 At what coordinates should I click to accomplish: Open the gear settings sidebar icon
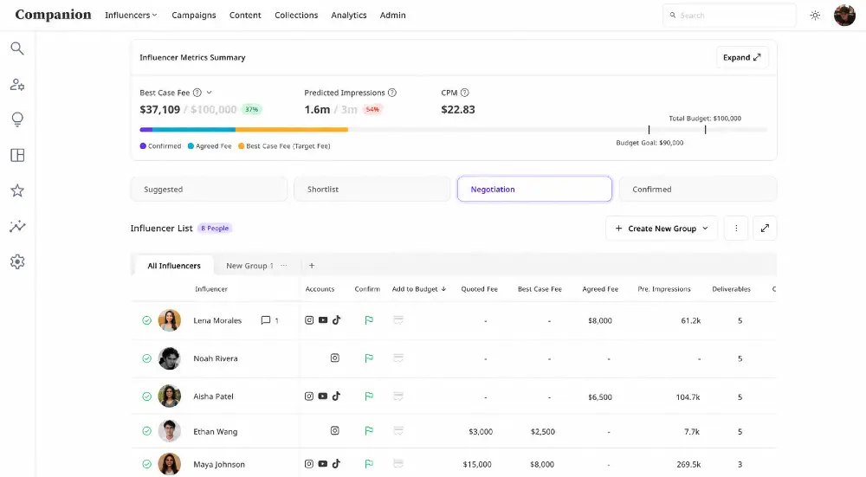17,261
